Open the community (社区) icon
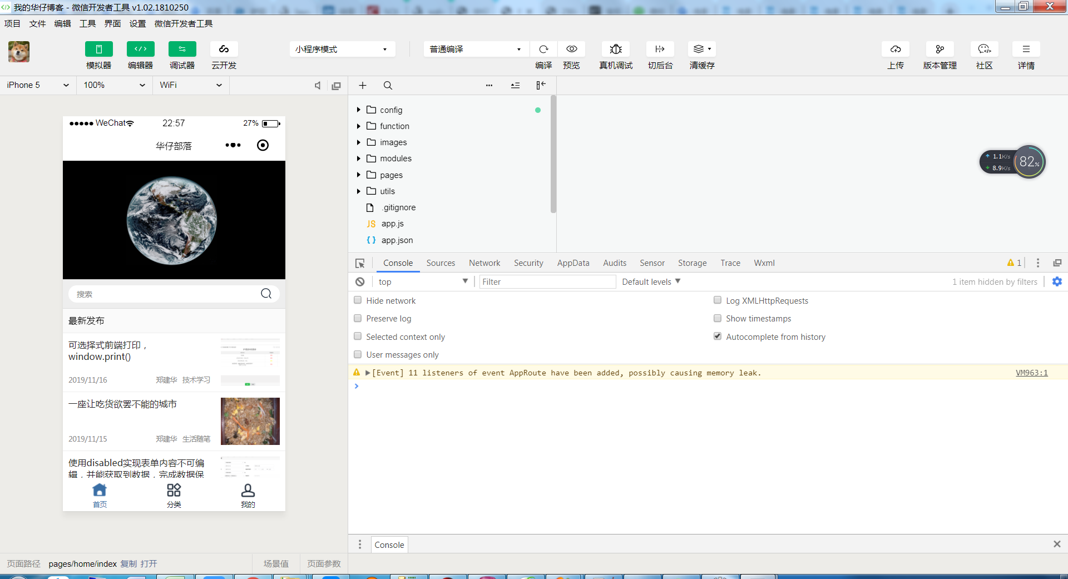Viewport: 1068px width, 579px height. pyautogui.click(x=985, y=49)
